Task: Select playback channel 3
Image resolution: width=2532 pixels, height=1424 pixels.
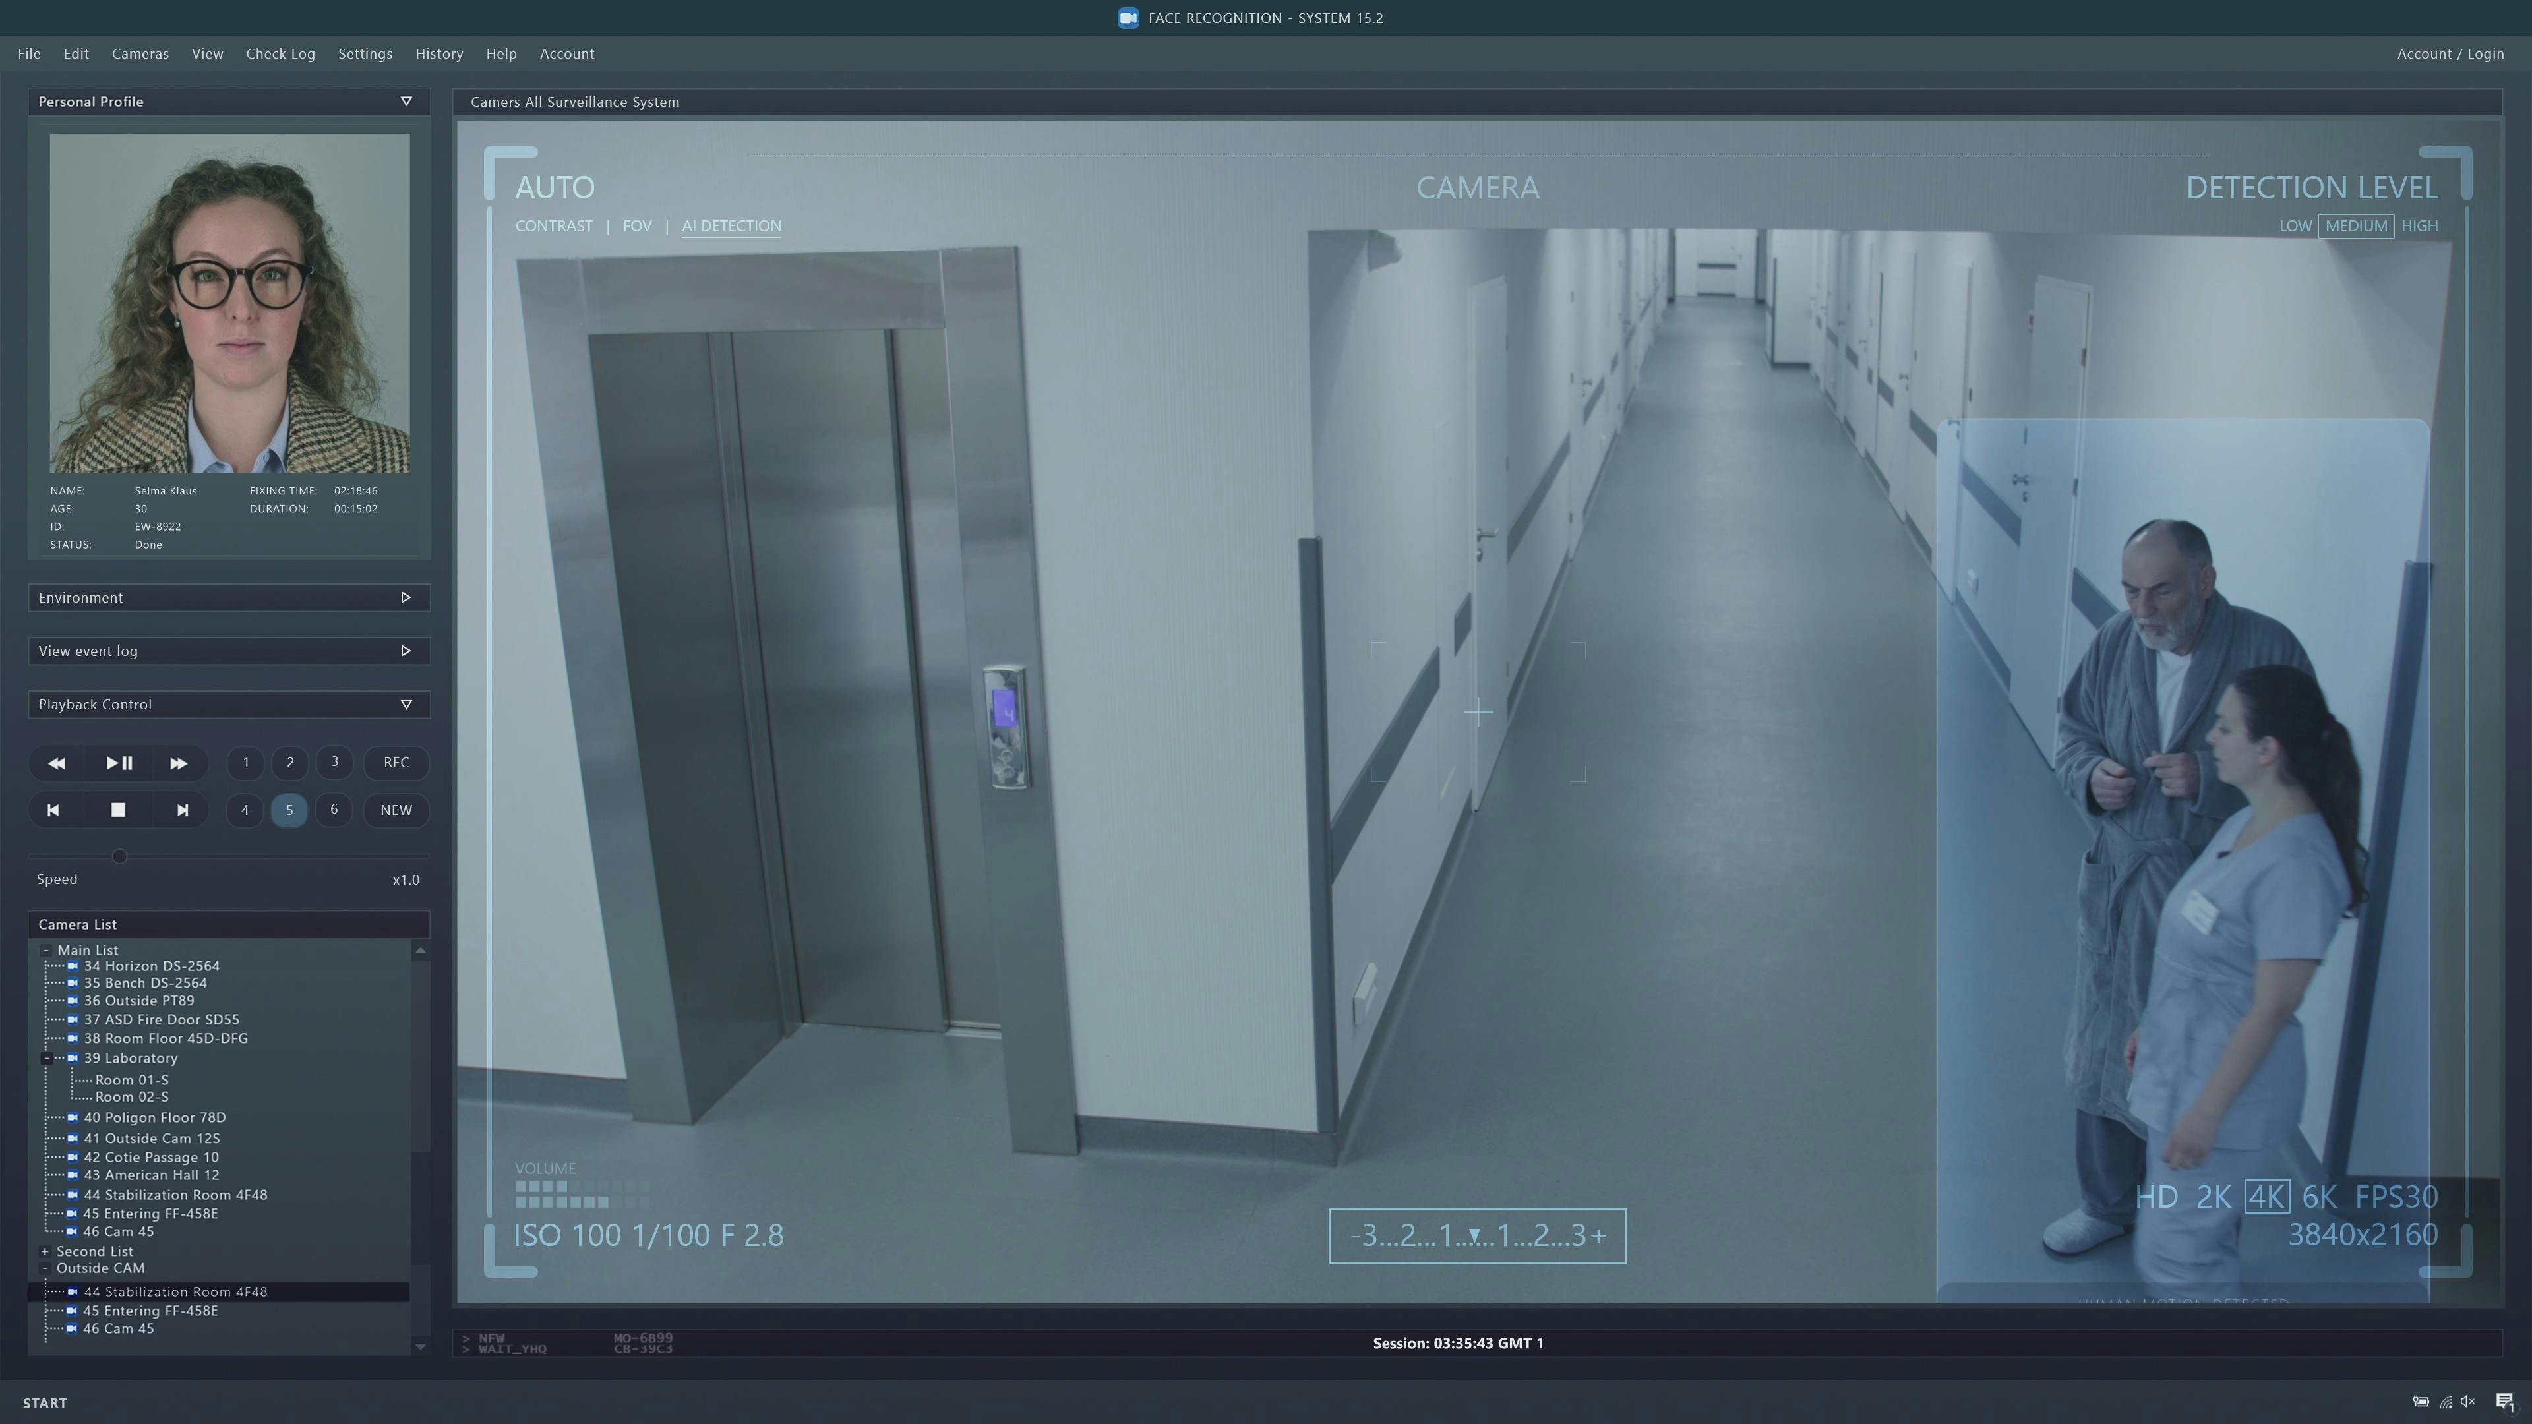Action: [334, 763]
